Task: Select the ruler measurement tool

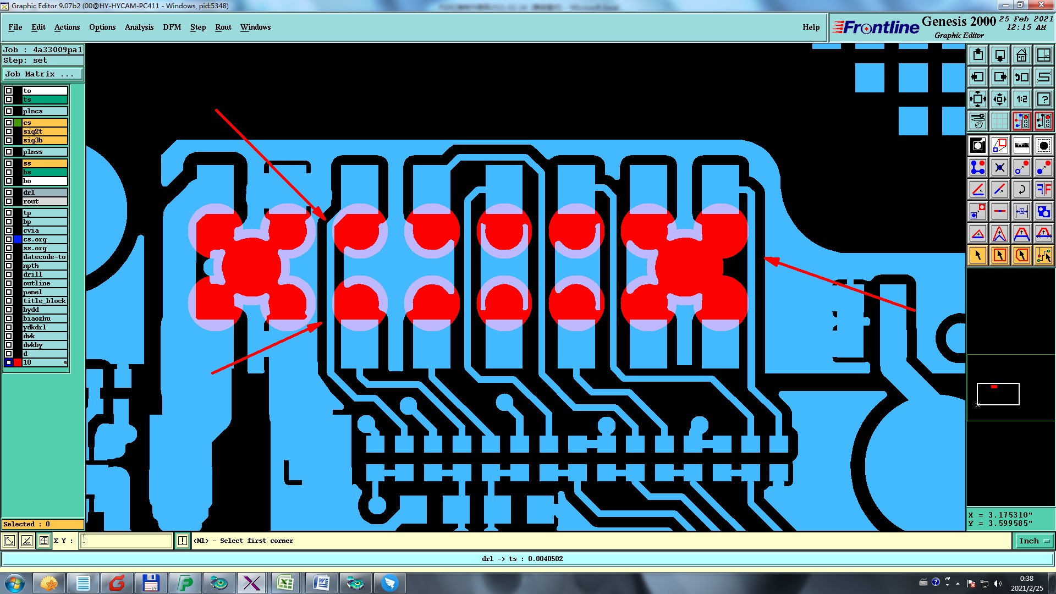Action: 1021,145
